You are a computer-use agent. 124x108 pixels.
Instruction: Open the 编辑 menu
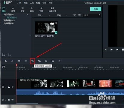coord(26,3)
